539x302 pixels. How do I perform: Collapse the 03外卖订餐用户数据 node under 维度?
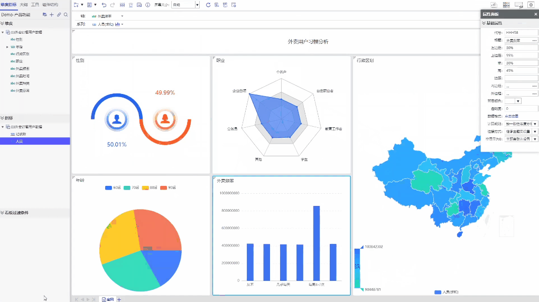point(3,32)
